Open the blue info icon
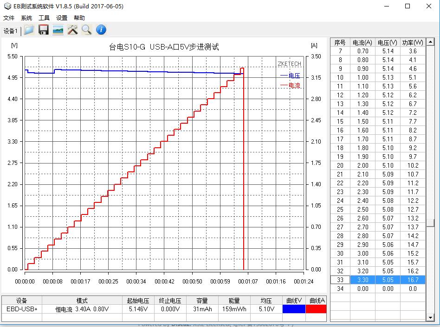The width and height of the screenshot is (440, 327). (101, 30)
